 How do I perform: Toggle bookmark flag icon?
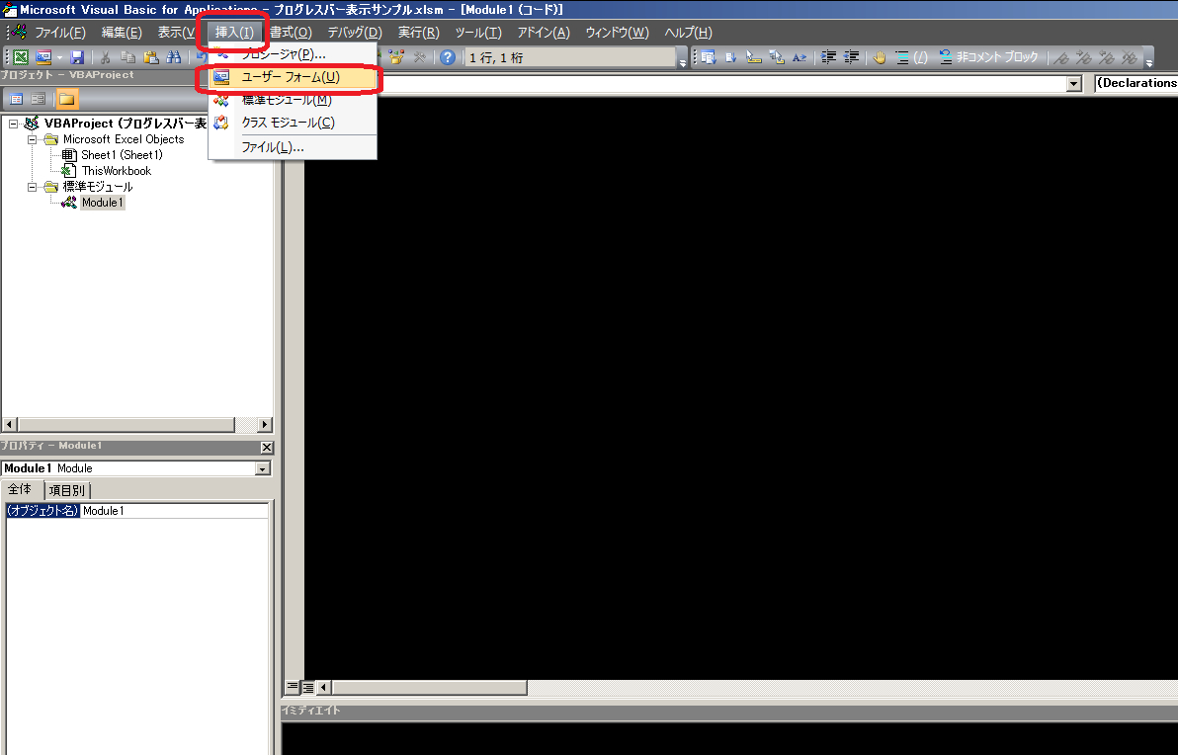[1060, 57]
